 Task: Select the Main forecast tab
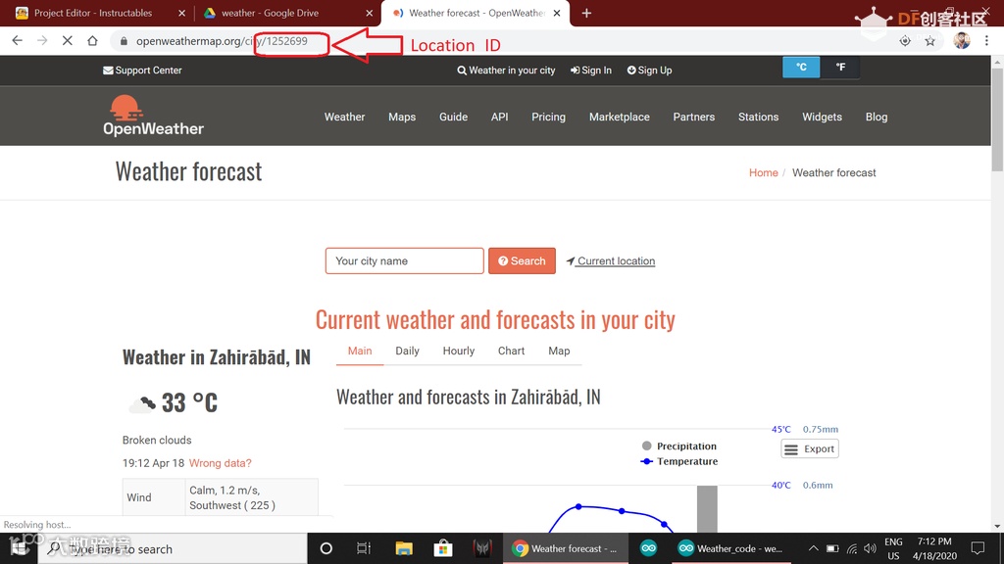tap(360, 352)
